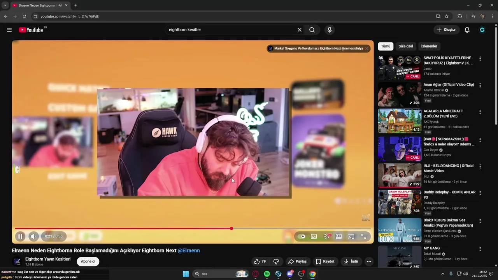This screenshot has width=498, height=280.
Task: Toggle subtitles in the video player
Action: 314,236
